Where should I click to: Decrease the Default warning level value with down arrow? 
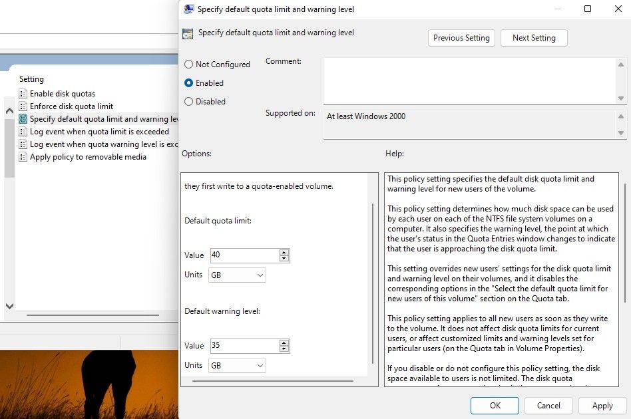(284, 349)
